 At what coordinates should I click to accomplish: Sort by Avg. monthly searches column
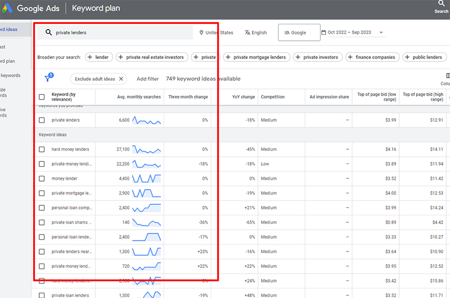point(139,97)
